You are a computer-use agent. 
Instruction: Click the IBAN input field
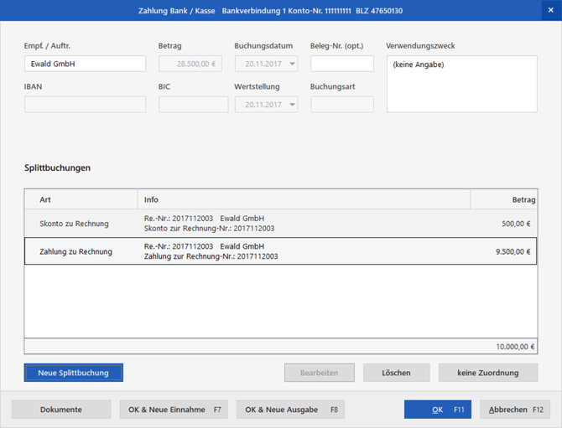pos(85,105)
